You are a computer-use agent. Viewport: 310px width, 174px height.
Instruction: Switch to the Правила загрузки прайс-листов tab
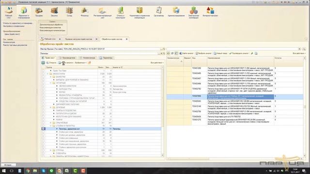(x=78, y=39)
